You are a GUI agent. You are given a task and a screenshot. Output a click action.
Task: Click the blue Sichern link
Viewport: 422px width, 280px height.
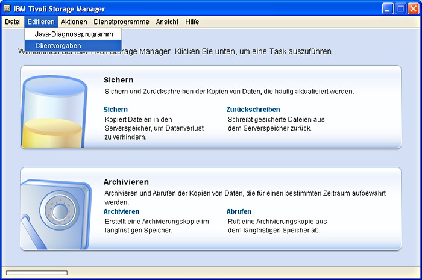[x=115, y=110]
